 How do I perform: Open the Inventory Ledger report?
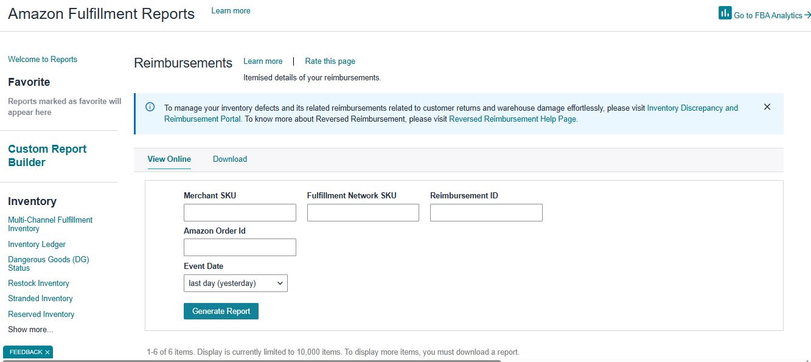tap(37, 244)
